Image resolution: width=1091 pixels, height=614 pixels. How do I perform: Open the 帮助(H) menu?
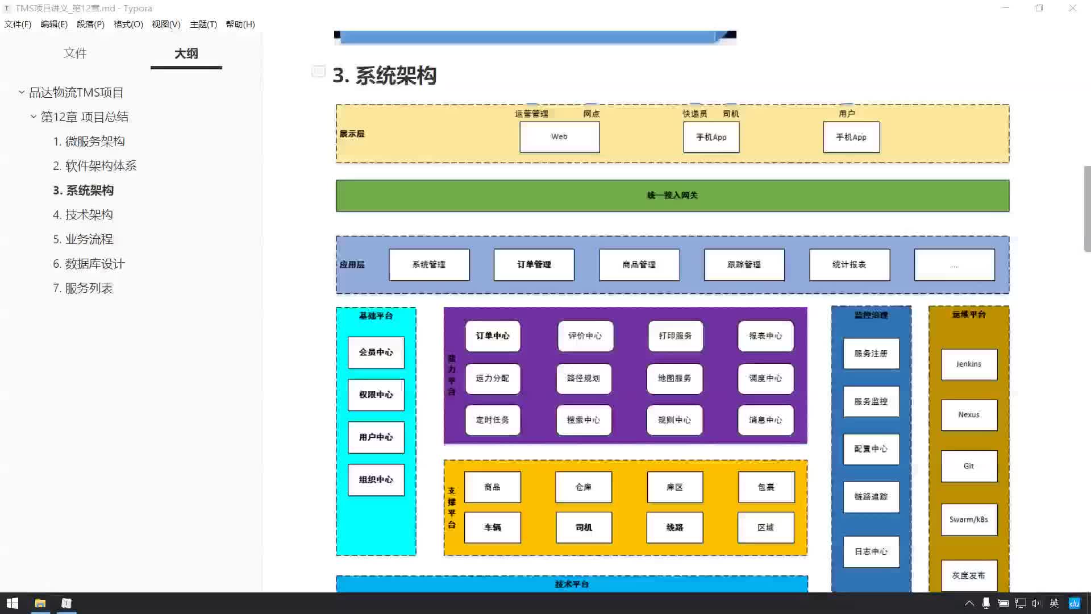pos(240,24)
